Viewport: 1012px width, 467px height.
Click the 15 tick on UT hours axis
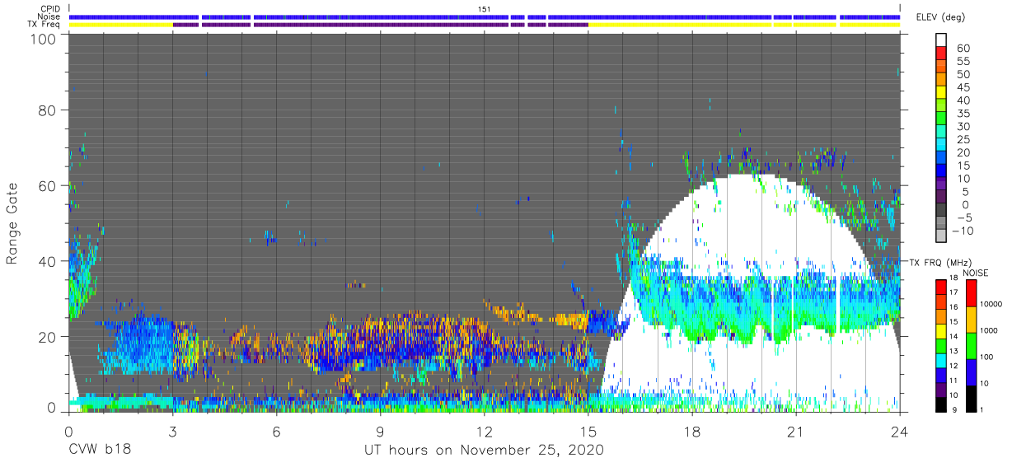[x=588, y=432]
